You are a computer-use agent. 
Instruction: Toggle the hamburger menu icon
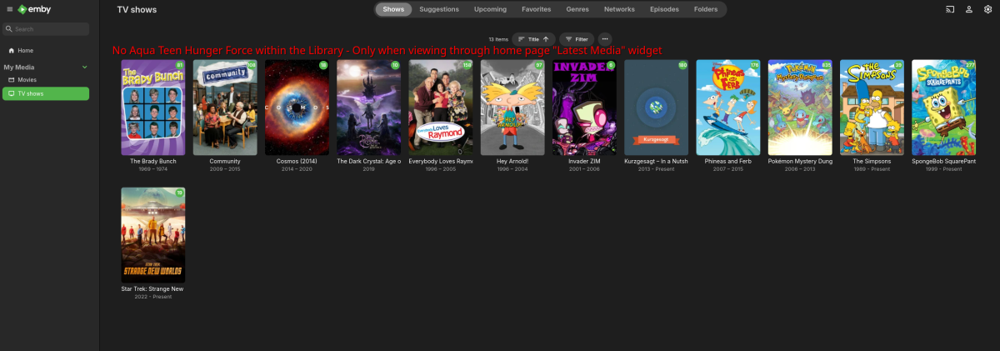pos(8,9)
